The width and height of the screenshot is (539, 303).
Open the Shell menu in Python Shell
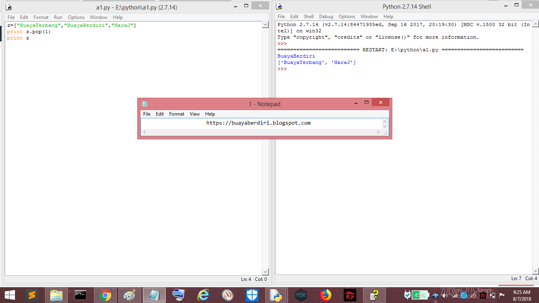point(309,17)
